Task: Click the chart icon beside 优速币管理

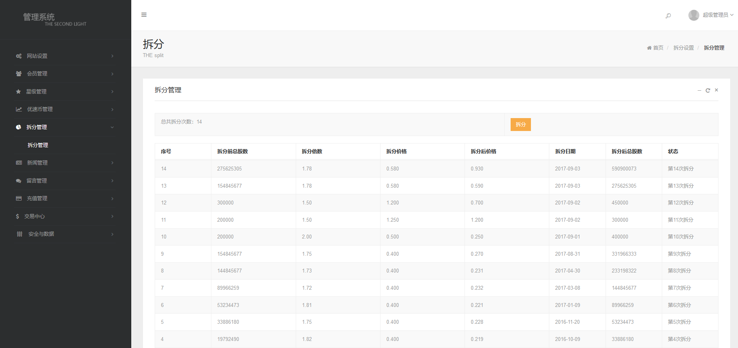Action: point(19,109)
